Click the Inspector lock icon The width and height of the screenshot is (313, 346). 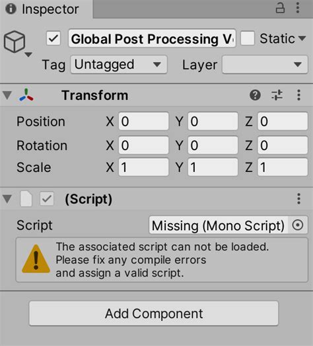(280, 8)
